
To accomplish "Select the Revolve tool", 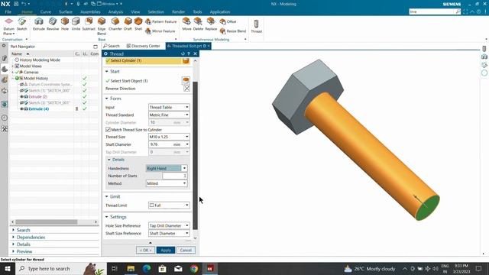I will coord(53,24).
